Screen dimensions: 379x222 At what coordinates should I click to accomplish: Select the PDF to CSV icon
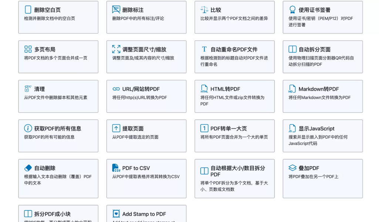pos(117,168)
